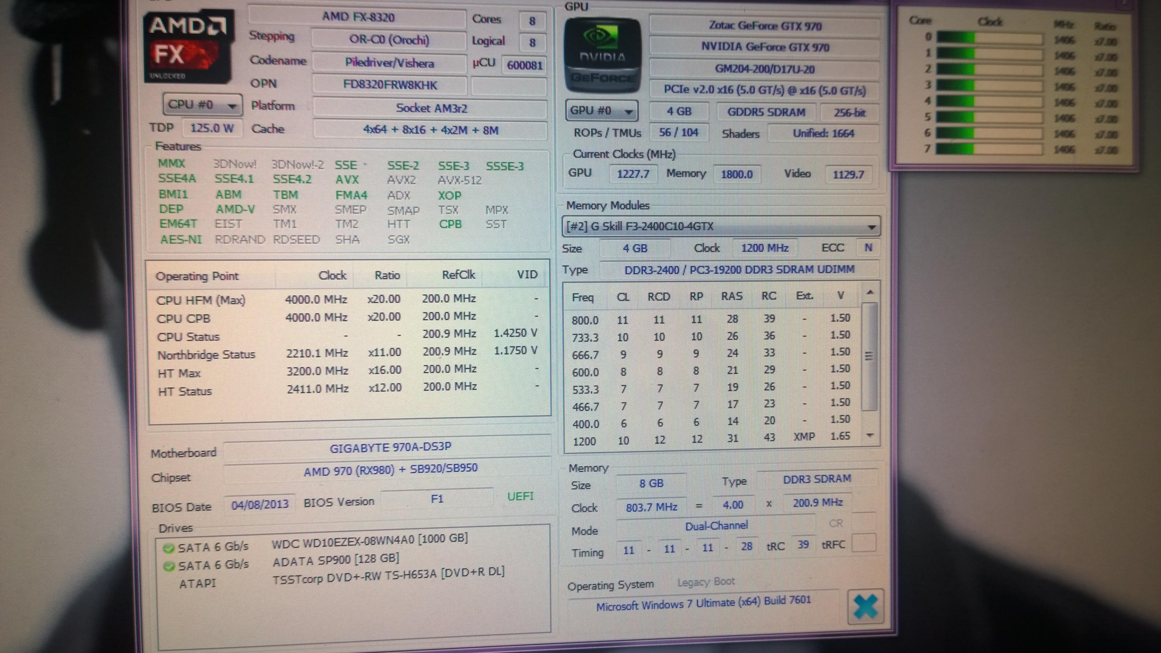Click Core 7 clock bar
This screenshot has height=653, width=1161.
(989, 149)
